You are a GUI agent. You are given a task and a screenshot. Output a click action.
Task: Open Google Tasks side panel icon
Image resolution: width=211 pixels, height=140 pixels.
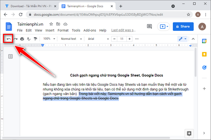[204, 67]
